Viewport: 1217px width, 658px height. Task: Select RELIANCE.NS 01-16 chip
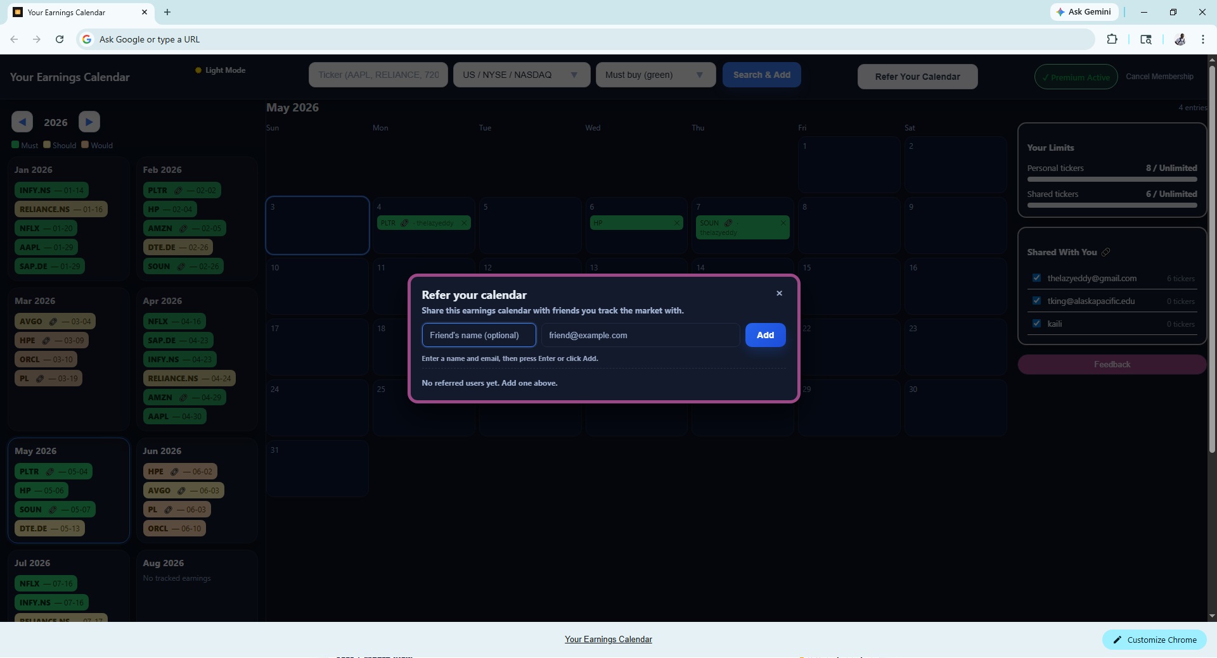coord(61,209)
